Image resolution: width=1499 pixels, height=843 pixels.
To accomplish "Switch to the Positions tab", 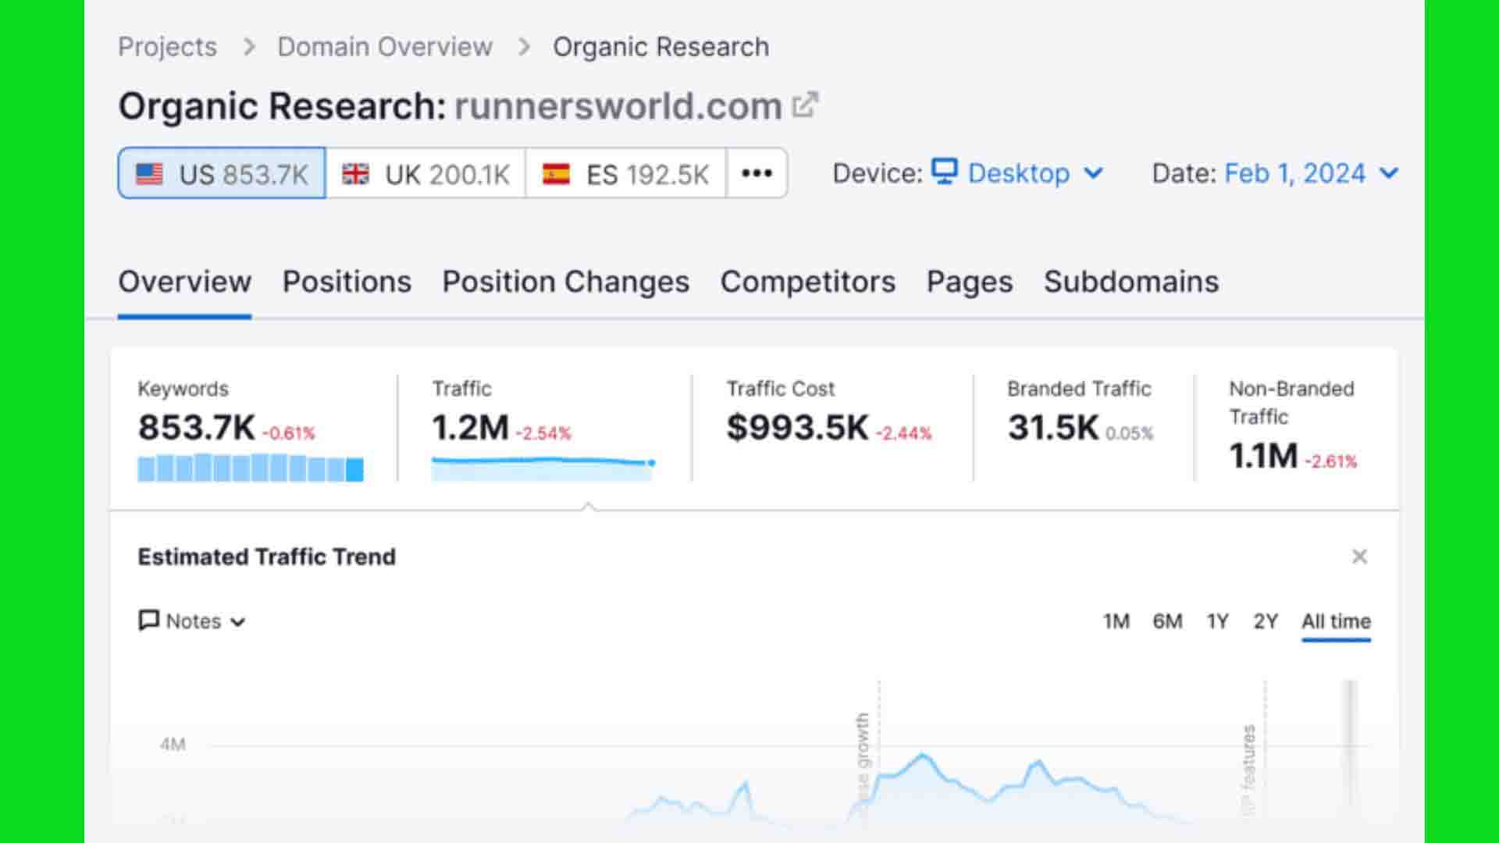I will pyautogui.click(x=347, y=282).
